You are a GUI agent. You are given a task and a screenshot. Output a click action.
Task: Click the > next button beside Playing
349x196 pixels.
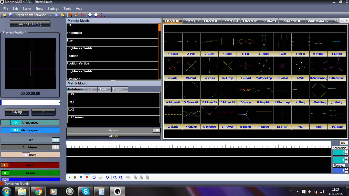point(43,112)
